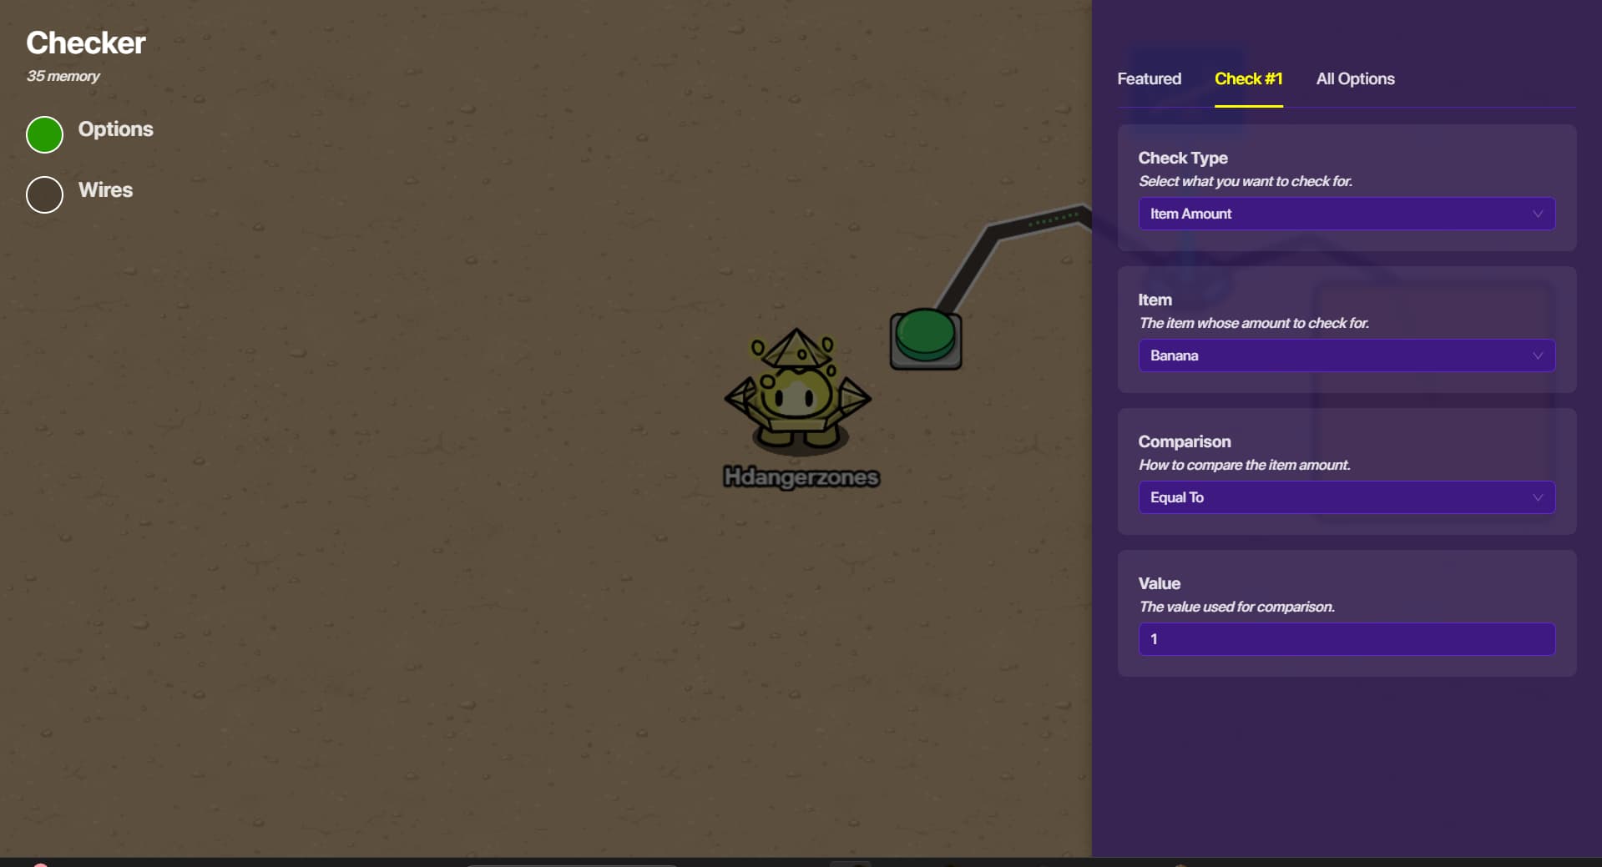Focus the Value input field

1346,640
